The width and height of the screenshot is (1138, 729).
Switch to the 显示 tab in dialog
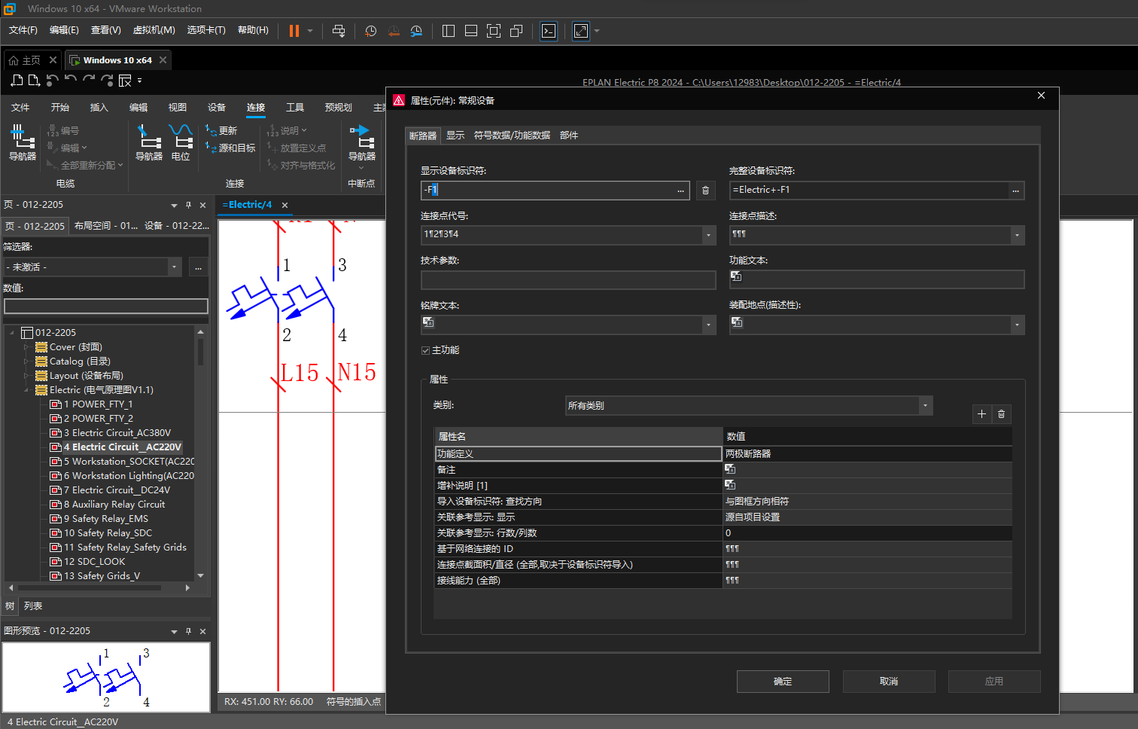(455, 136)
